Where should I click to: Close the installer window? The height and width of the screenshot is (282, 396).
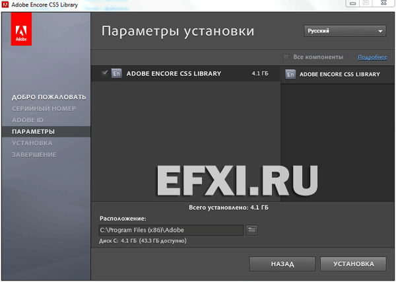click(x=384, y=3)
